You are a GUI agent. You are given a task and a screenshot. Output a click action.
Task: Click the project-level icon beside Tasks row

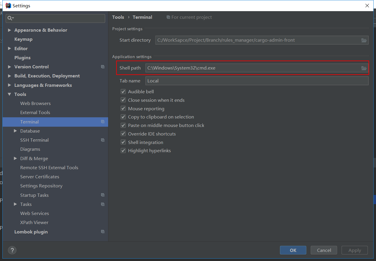click(x=103, y=204)
